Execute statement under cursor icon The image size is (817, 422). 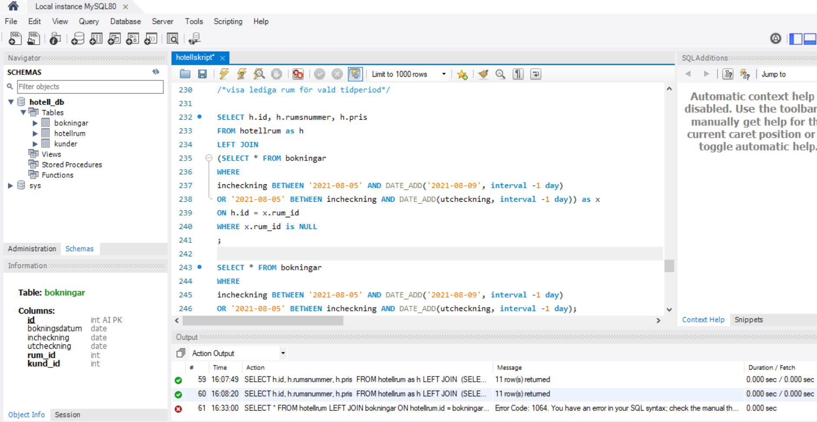[x=241, y=74]
